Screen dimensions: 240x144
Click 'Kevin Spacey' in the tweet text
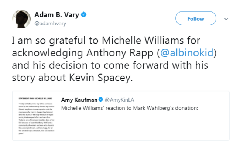100,78
